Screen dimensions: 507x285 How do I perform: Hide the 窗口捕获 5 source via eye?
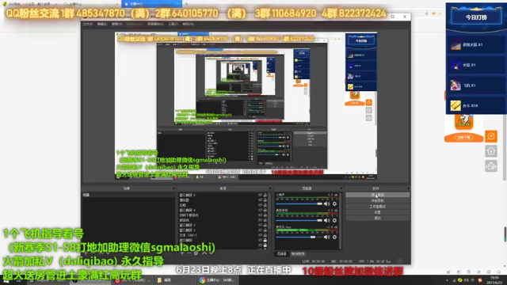pyautogui.click(x=260, y=196)
